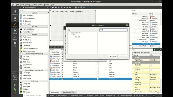Click Break Layout toolbar icon
This screenshot has width=173, height=97.
pos(81,8)
